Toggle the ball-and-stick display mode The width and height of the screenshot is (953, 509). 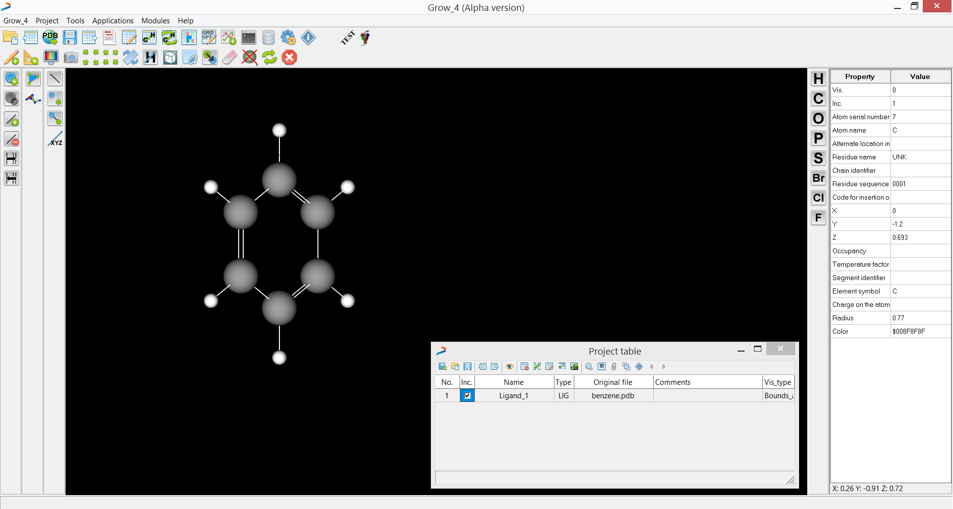pyautogui.click(x=55, y=118)
